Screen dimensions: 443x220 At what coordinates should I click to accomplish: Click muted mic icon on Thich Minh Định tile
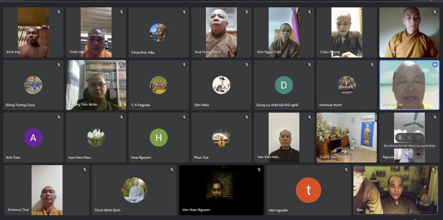coord(172,170)
